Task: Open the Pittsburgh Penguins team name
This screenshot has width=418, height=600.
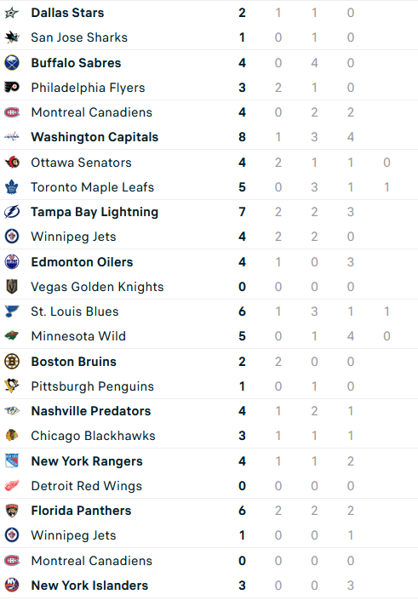Action: point(92,386)
